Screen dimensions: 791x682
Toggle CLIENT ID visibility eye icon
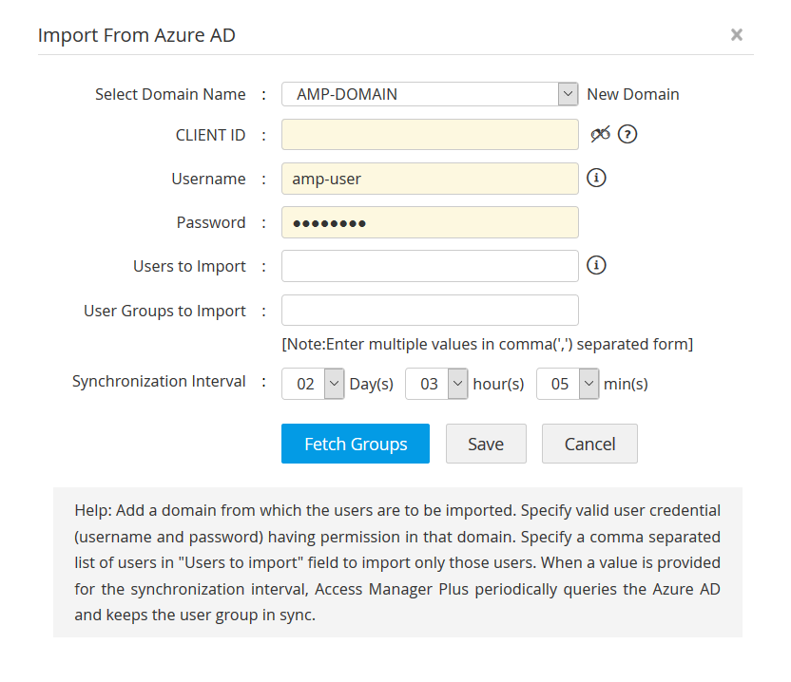coord(600,134)
